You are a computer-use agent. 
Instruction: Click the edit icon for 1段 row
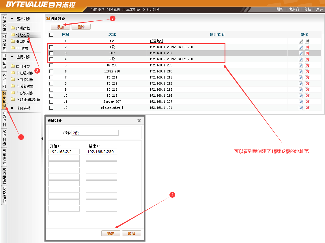[301, 47]
